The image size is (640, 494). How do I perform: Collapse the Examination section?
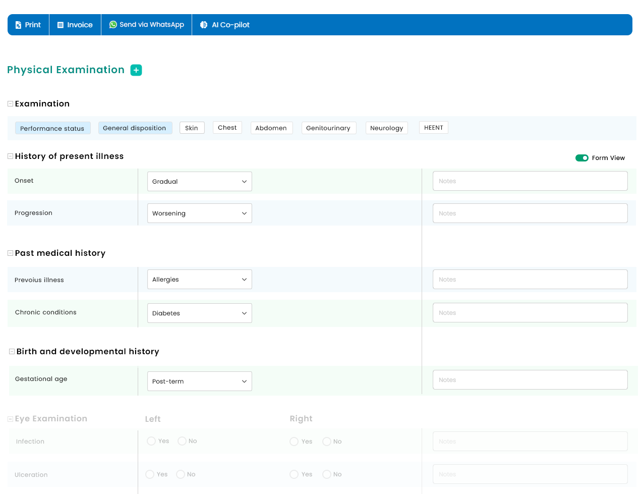(10, 103)
